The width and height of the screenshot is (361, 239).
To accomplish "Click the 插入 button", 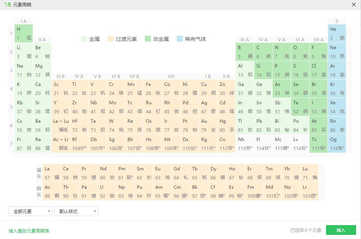I will click(x=341, y=230).
